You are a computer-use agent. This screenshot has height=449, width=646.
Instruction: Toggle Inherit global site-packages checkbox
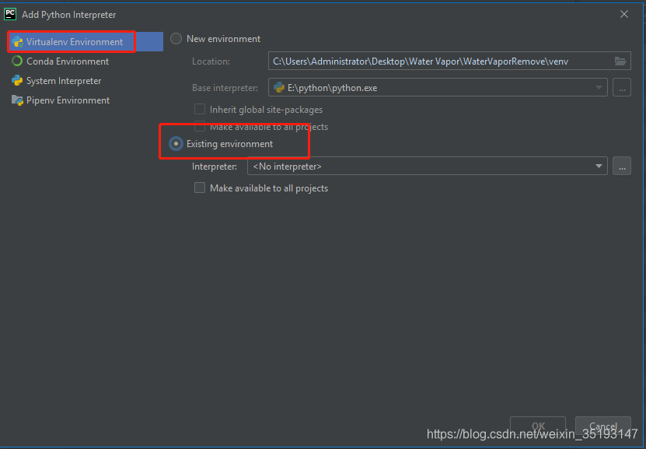click(x=200, y=109)
